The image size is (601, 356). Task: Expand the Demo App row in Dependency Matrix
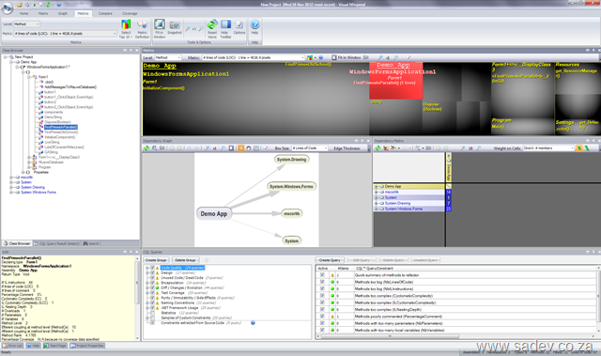coord(377,187)
